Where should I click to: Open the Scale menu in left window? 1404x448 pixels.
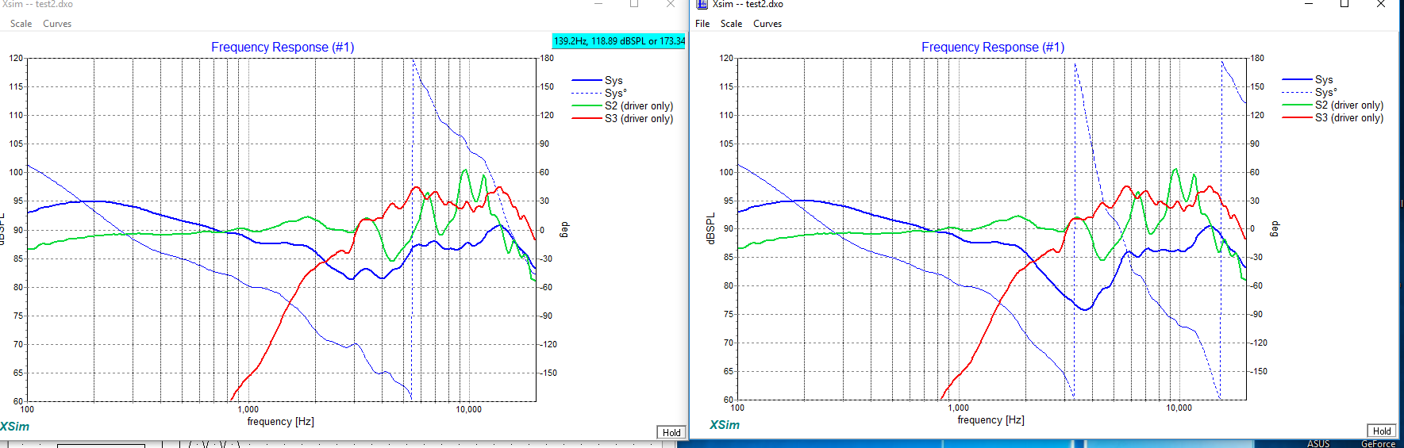pyautogui.click(x=21, y=24)
